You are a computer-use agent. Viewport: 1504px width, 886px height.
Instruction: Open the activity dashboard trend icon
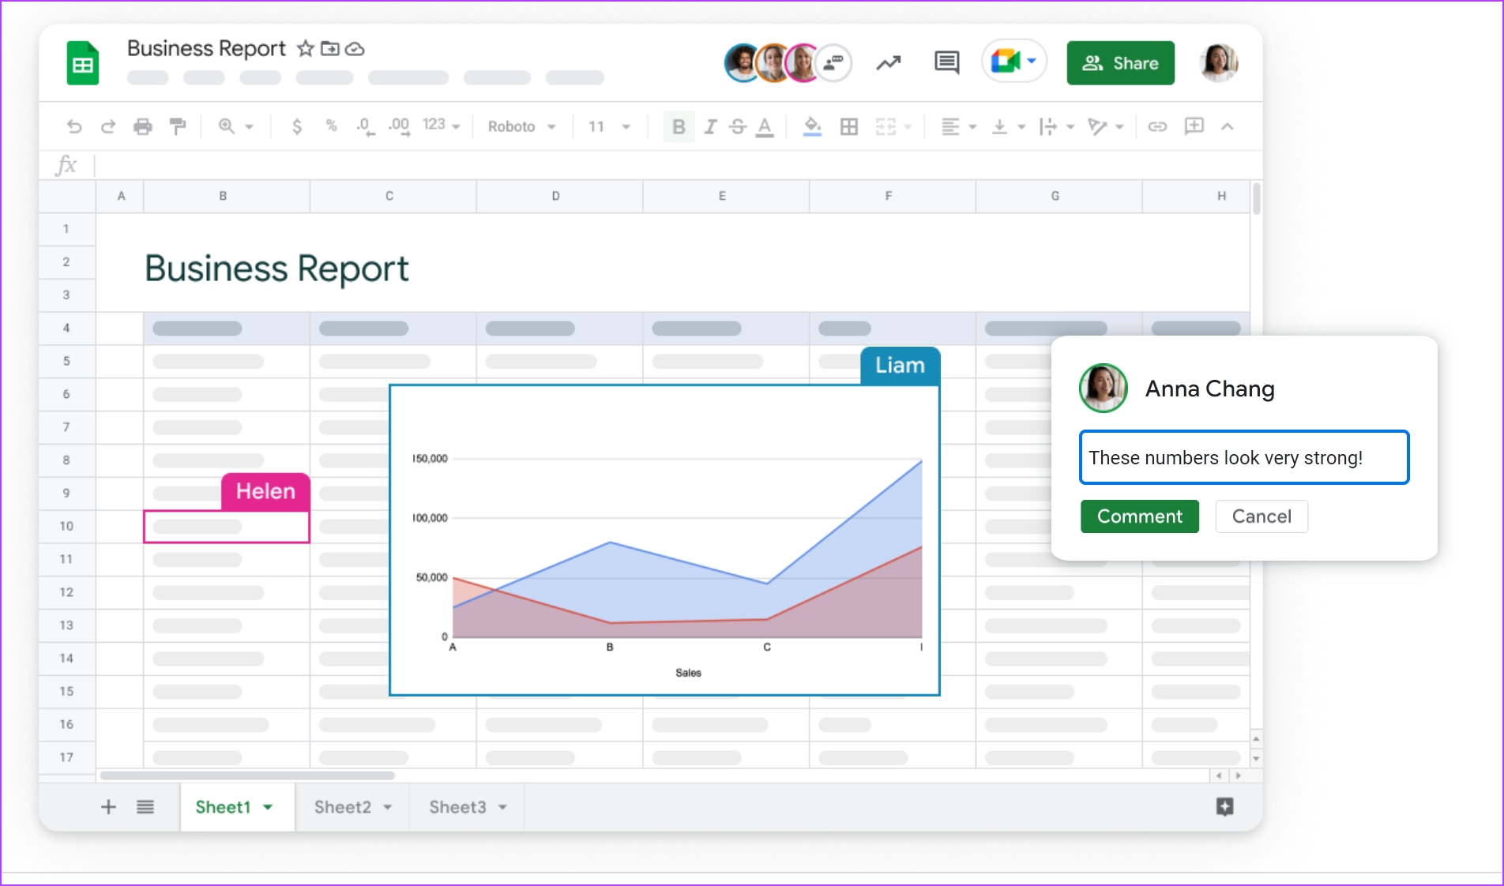[889, 62]
